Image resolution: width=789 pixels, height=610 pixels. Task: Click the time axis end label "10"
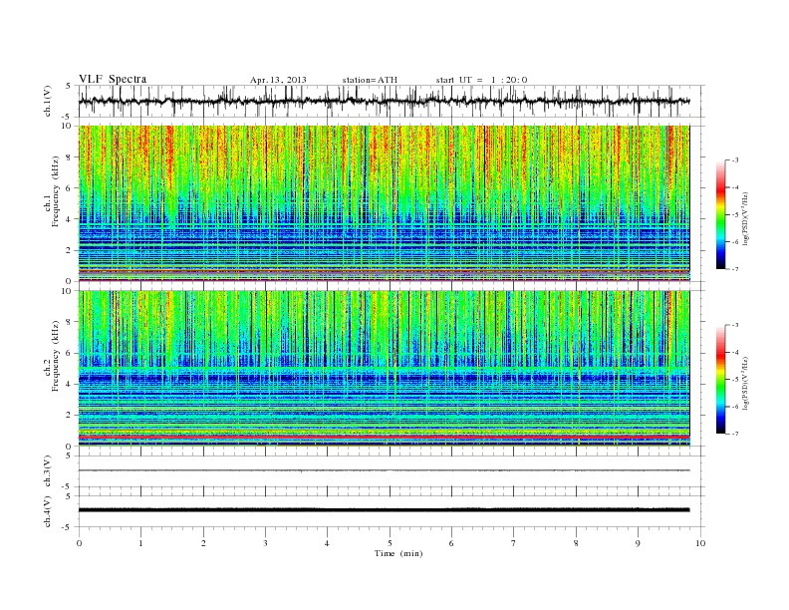700,543
